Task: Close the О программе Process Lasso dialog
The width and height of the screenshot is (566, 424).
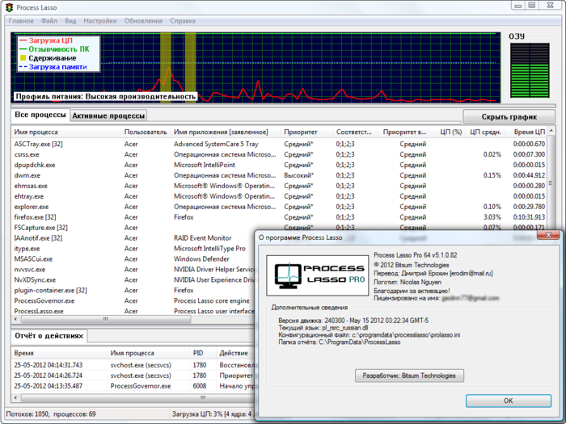Action: click(x=548, y=235)
